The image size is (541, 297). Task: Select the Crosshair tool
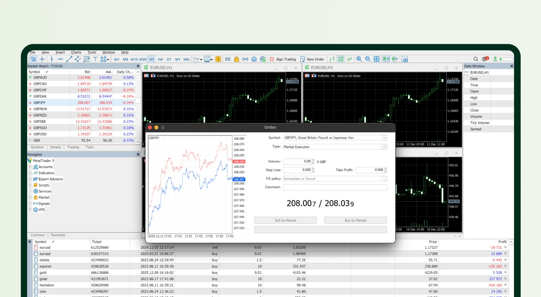coord(42,59)
